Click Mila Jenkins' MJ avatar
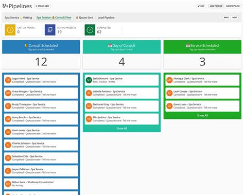Screen dimensions: 244x195 (x=89, y=119)
